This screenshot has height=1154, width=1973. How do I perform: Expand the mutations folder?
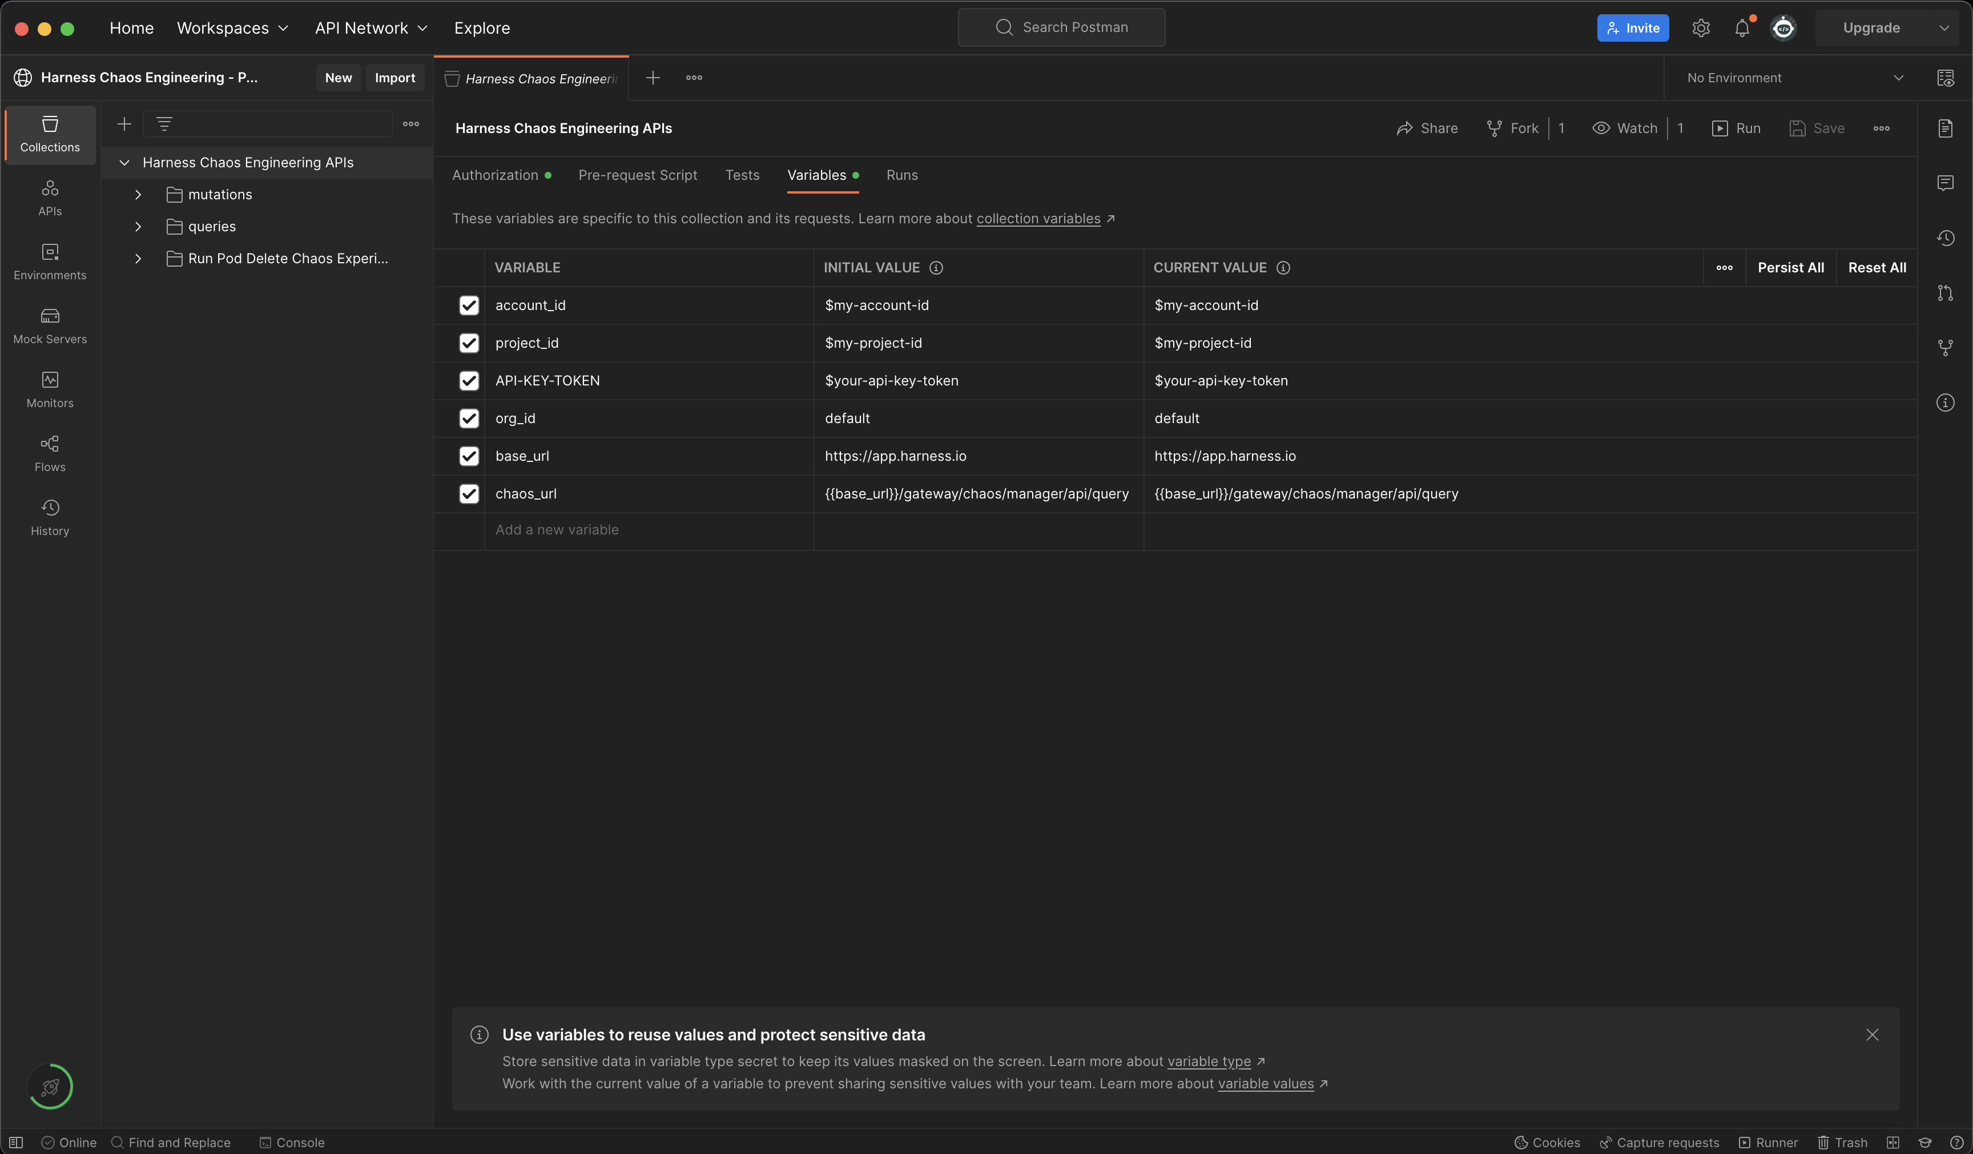tap(138, 194)
